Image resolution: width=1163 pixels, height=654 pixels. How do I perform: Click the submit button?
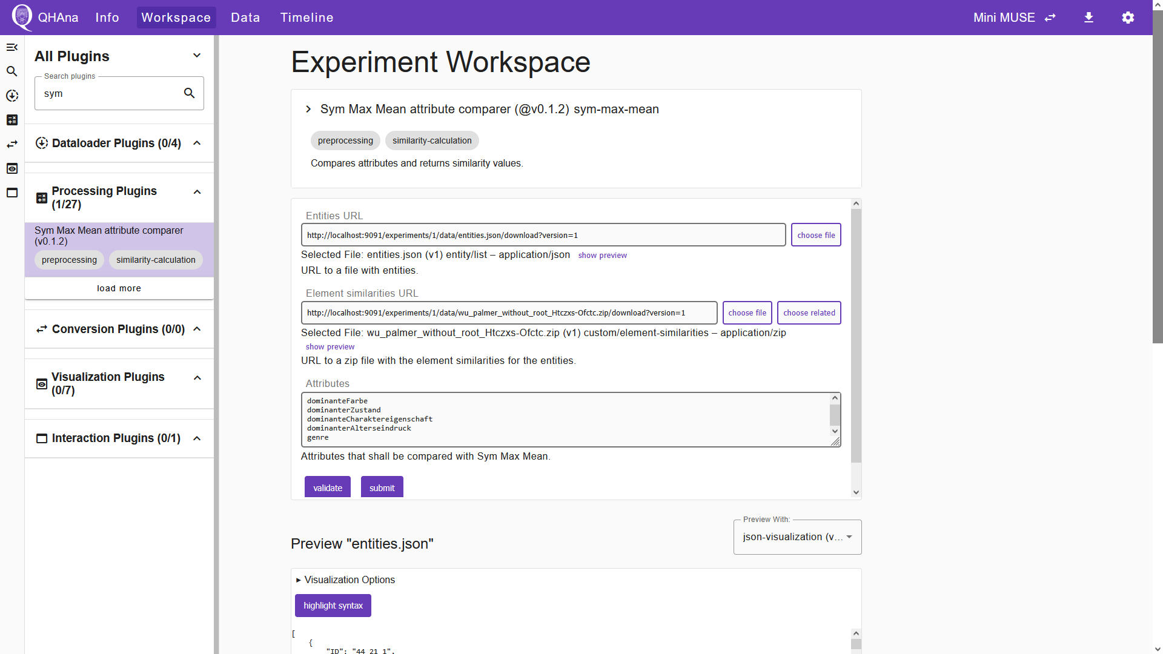[x=382, y=487]
